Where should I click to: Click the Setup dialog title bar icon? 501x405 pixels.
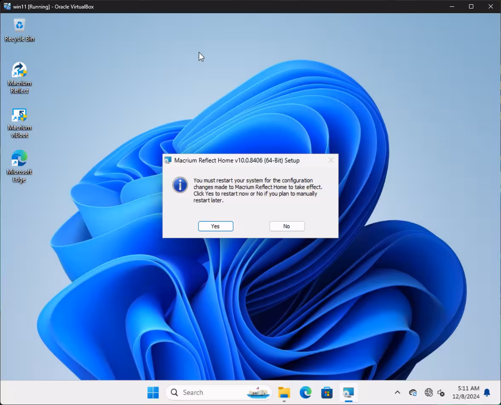click(x=168, y=160)
